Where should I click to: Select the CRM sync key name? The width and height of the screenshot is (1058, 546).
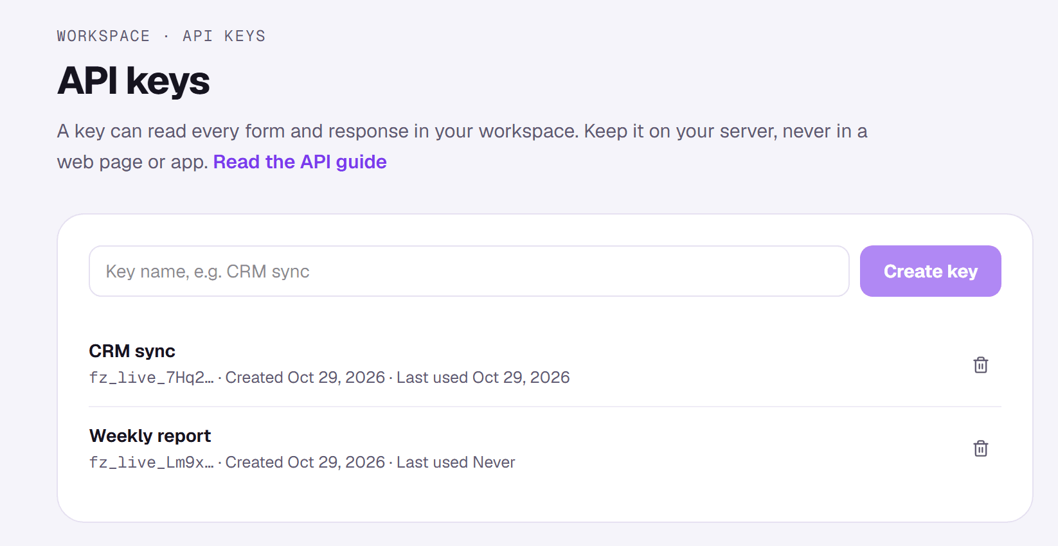tap(132, 351)
